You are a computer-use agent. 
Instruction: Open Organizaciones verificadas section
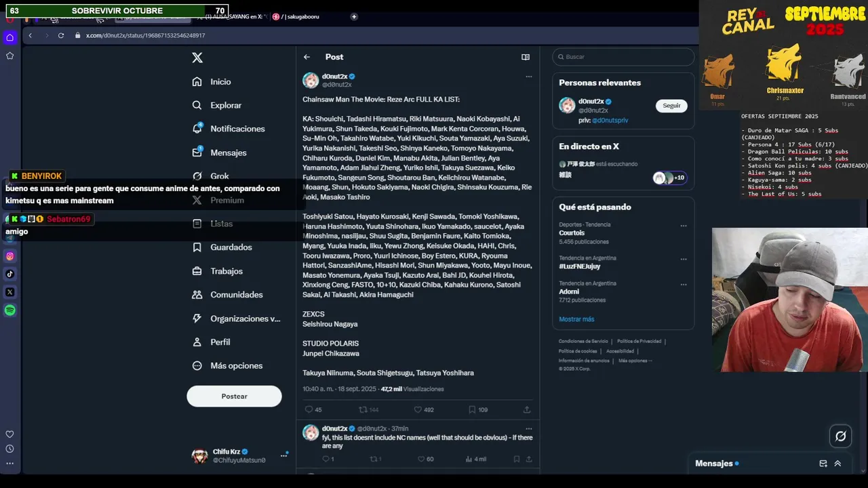point(236,319)
